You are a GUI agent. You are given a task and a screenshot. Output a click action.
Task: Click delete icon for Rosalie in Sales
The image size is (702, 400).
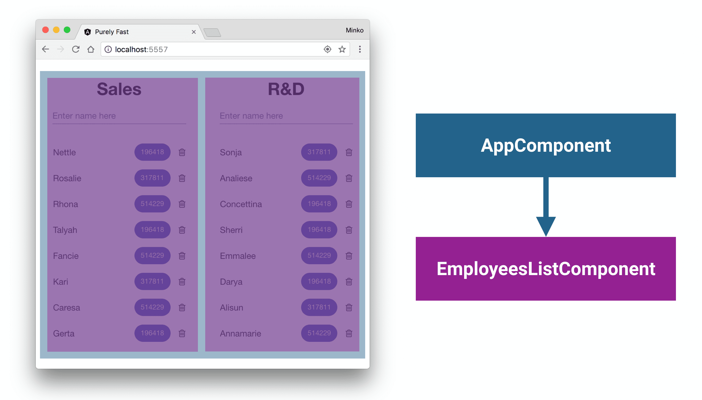[182, 178]
